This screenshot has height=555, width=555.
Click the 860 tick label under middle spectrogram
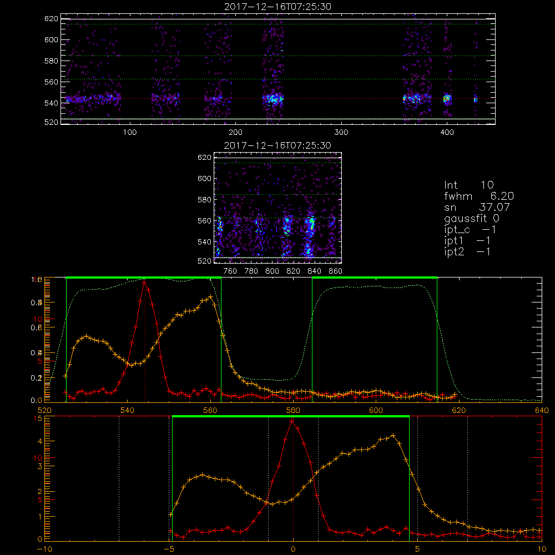click(x=336, y=271)
